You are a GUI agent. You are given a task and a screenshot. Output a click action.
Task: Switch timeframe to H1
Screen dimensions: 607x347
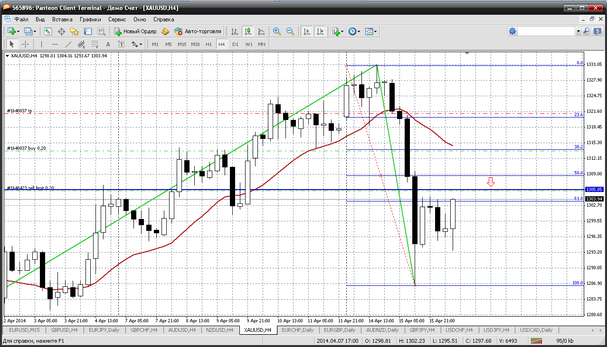point(209,44)
